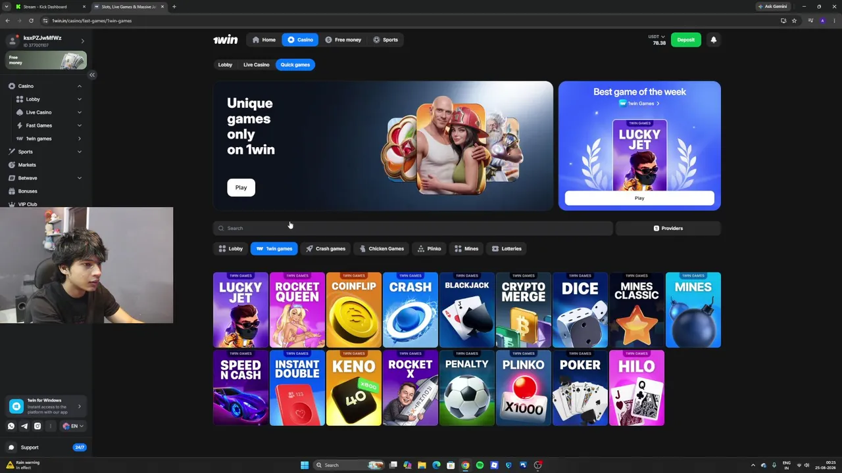The image size is (842, 473).
Task: Go back with the browser back arrow
Action: (x=7, y=20)
